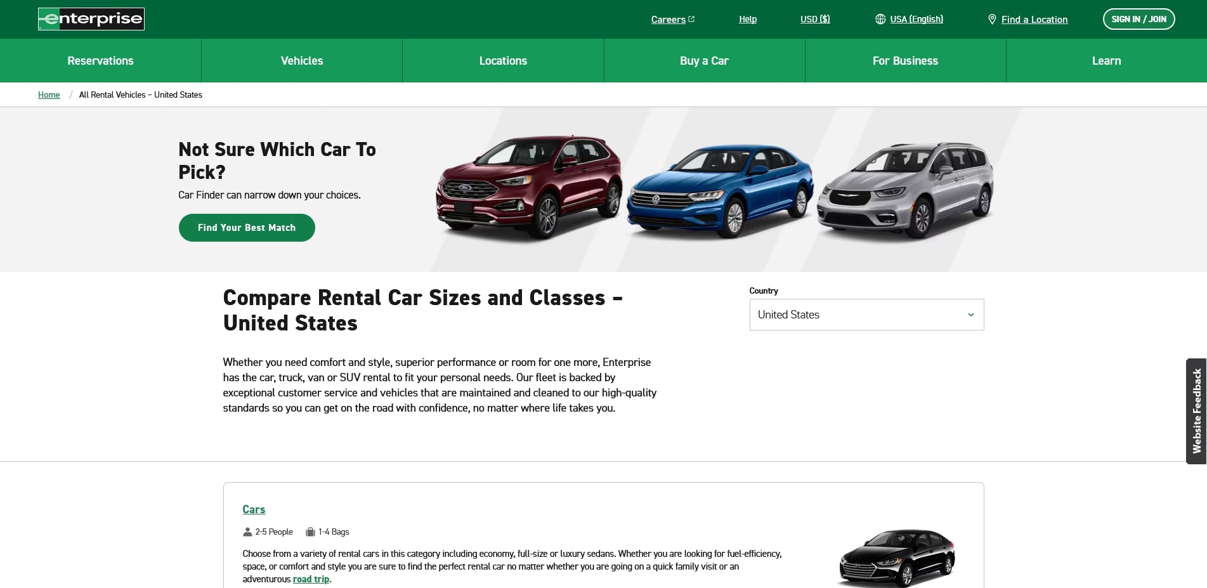Select the For Business menu item
Screen dimensions: 1207x588
click(905, 61)
